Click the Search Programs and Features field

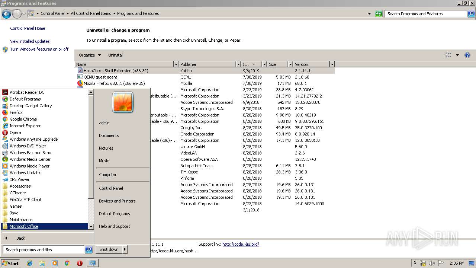coord(426,14)
